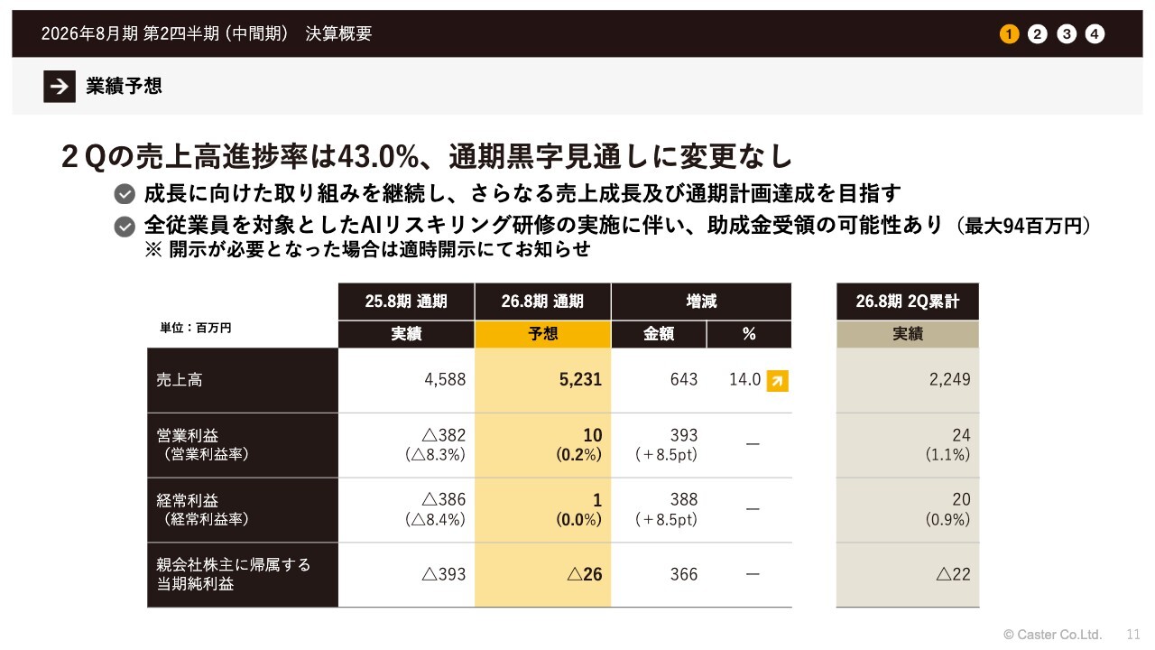
Task: Select the 26.8期 通期 column header
Action: coord(542,302)
